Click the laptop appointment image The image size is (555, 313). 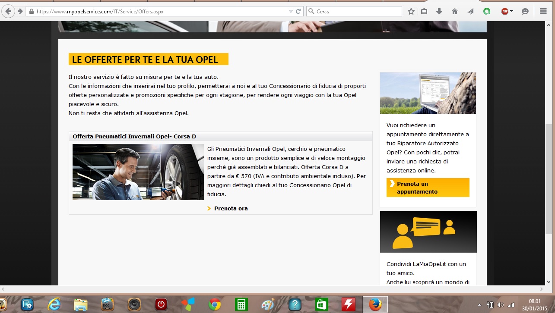pos(428,93)
